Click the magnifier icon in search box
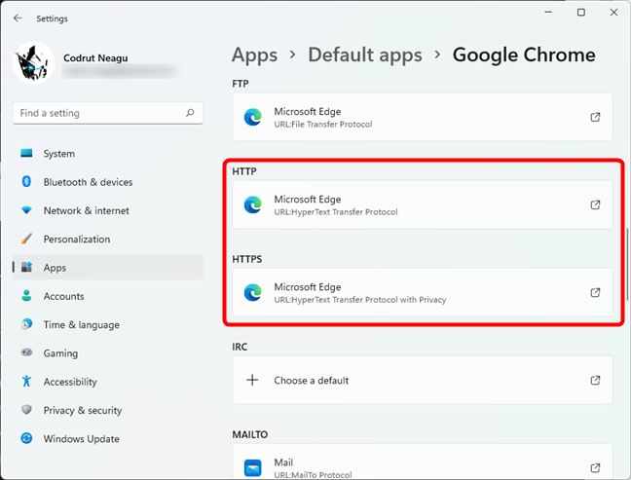 tap(190, 113)
